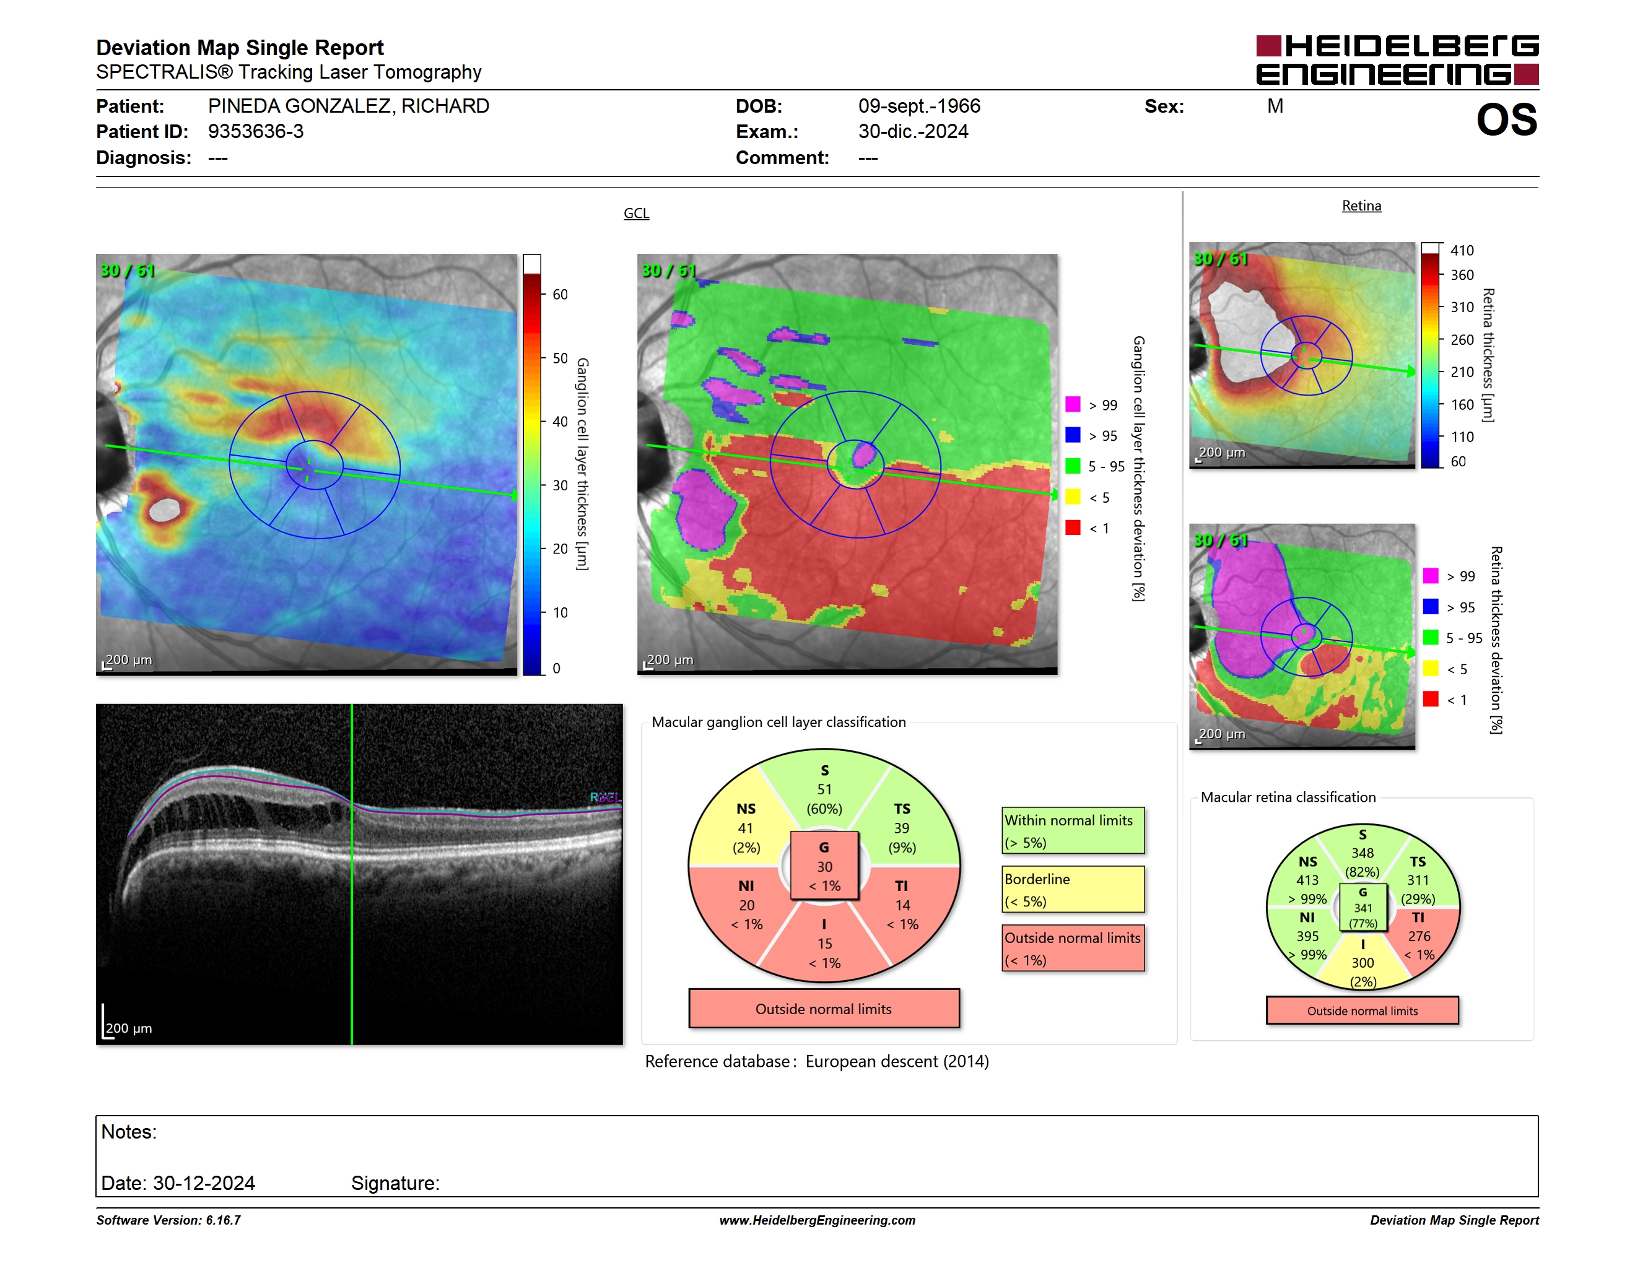Click GCL sector I value 15
The height and width of the screenshot is (1263, 1635).
click(x=824, y=944)
